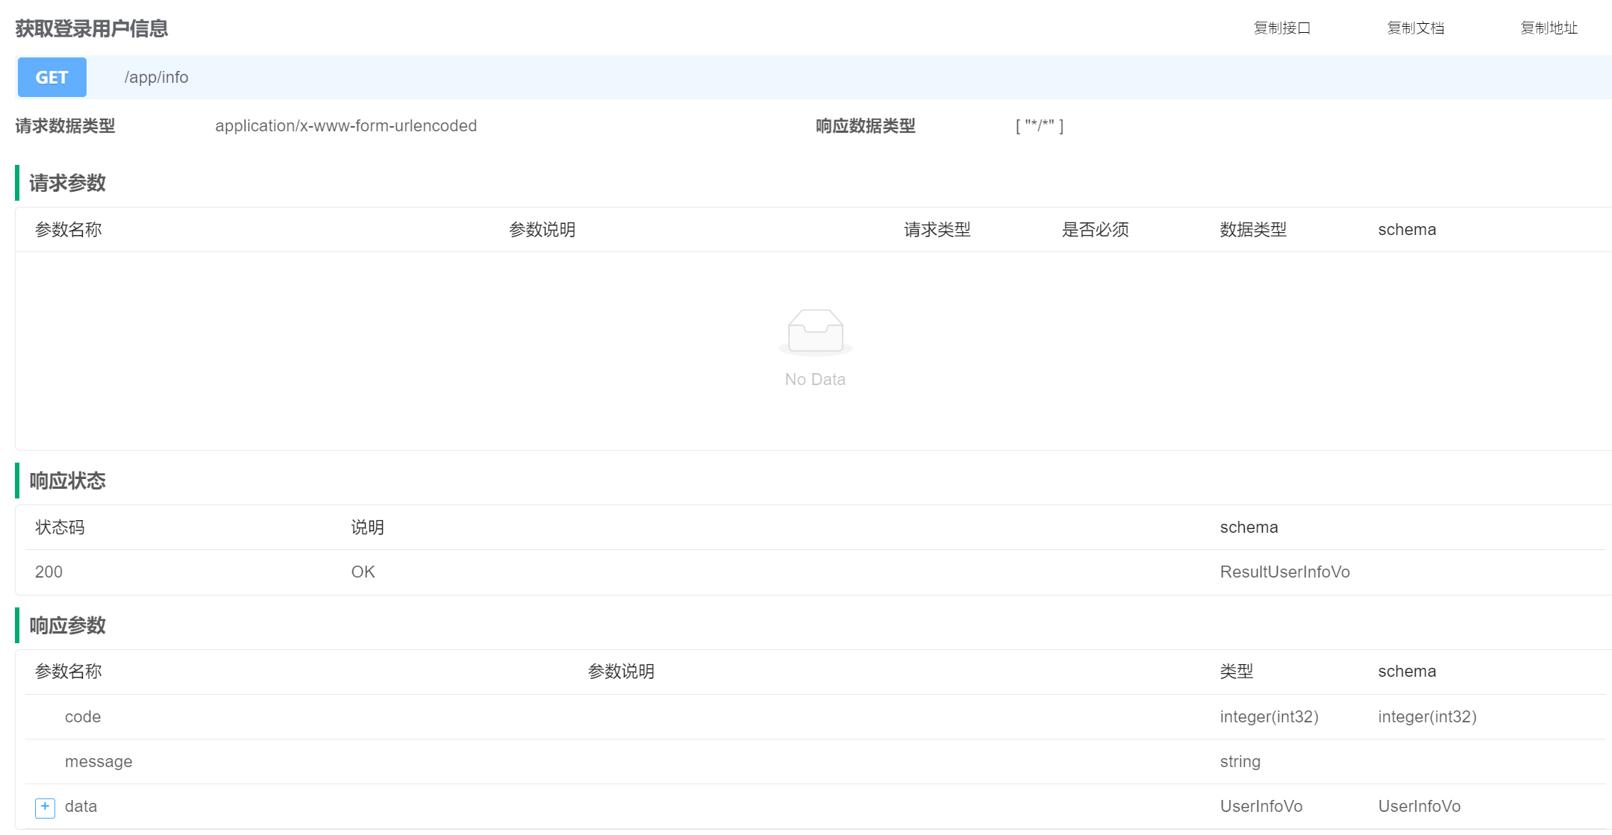Click the 状态码 column header
The height and width of the screenshot is (835, 1612).
point(60,528)
